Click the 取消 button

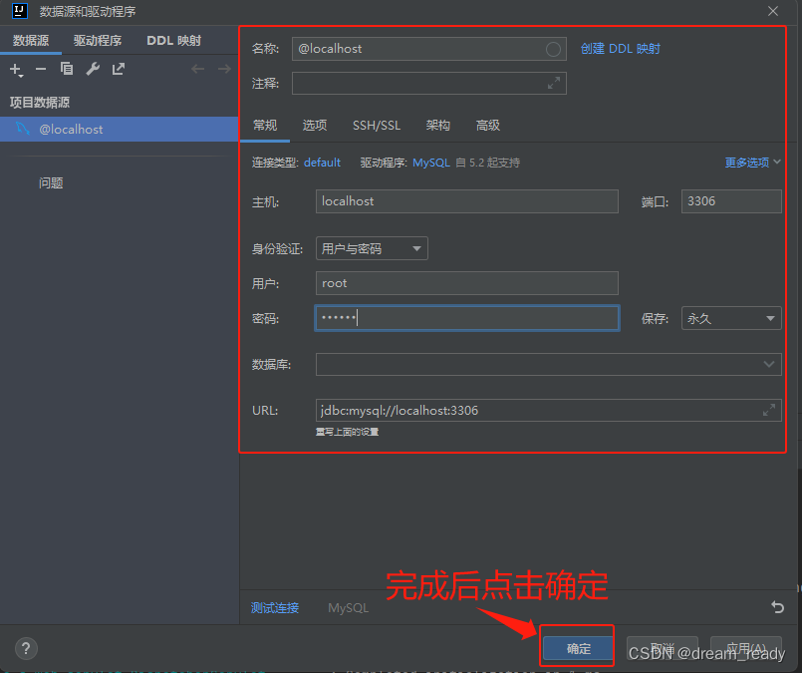pyautogui.click(x=663, y=648)
